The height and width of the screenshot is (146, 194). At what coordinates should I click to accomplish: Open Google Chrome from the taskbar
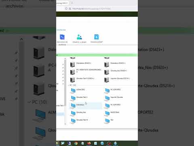pyautogui.click(x=76, y=143)
